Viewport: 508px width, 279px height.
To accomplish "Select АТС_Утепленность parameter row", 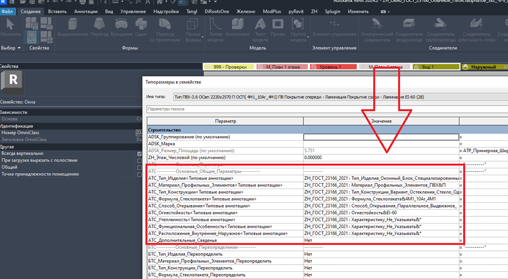I will (225, 220).
